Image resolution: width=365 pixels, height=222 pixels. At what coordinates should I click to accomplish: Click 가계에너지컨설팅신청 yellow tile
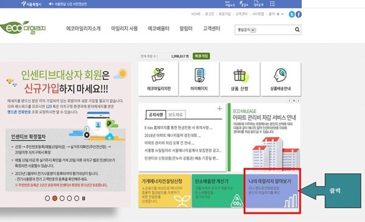click(165, 191)
